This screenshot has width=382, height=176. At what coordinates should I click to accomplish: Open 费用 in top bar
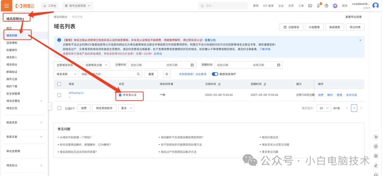(256, 6)
